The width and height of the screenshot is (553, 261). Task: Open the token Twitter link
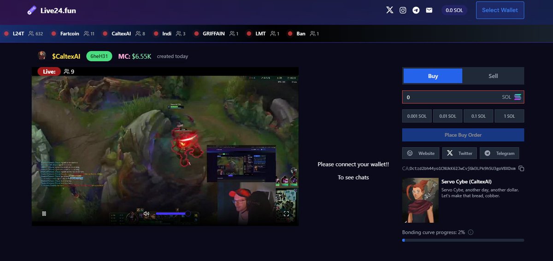click(x=459, y=153)
